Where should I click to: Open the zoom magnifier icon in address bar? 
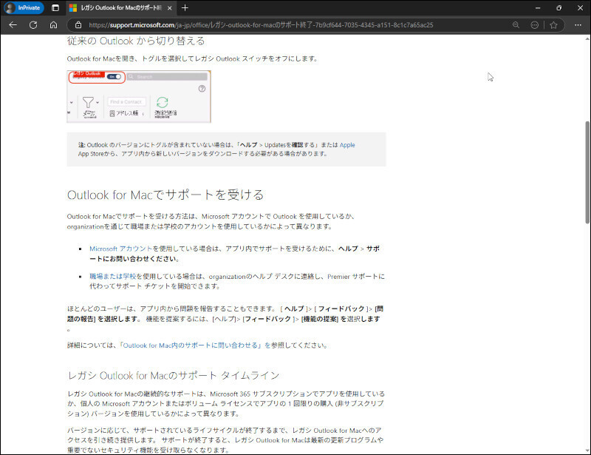pyautogui.click(x=516, y=25)
